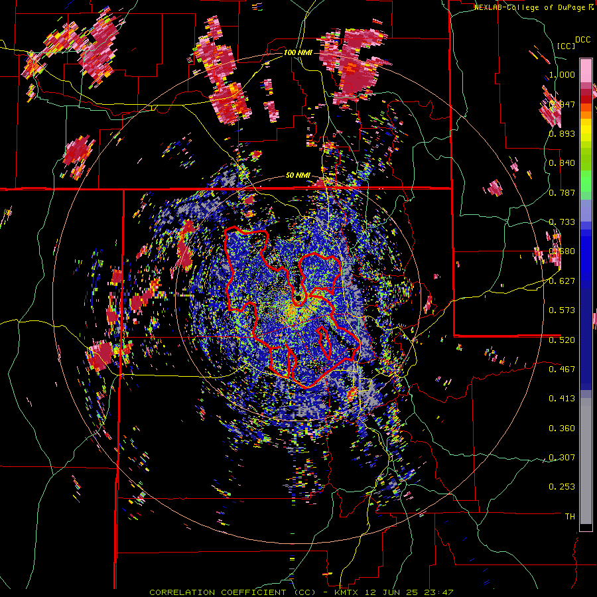Select the 0.520 scale value
This screenshot has width=597, height=597.
click(562, 340)
